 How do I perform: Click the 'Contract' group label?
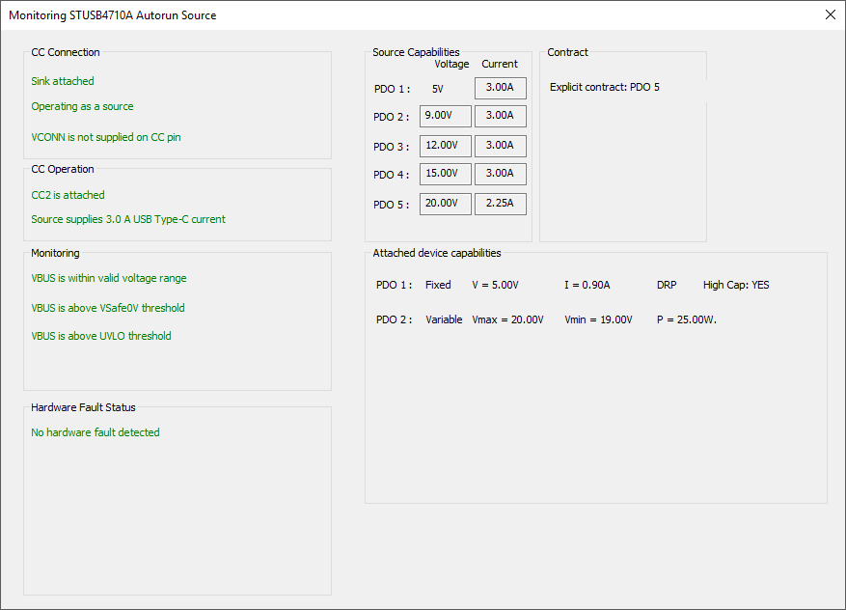[567, 52]
